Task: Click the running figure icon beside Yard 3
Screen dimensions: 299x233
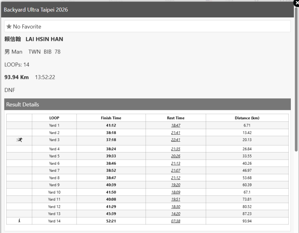Action: (19, 140)
